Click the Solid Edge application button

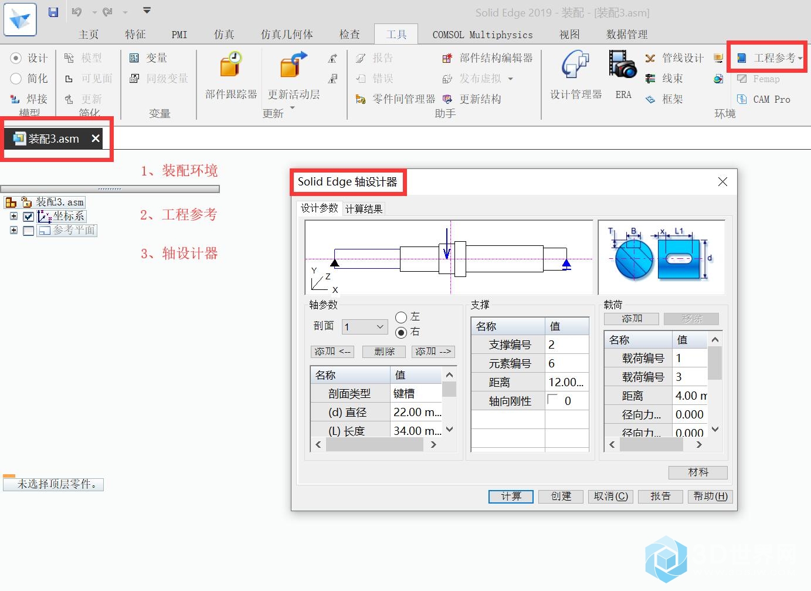[20, 19]
